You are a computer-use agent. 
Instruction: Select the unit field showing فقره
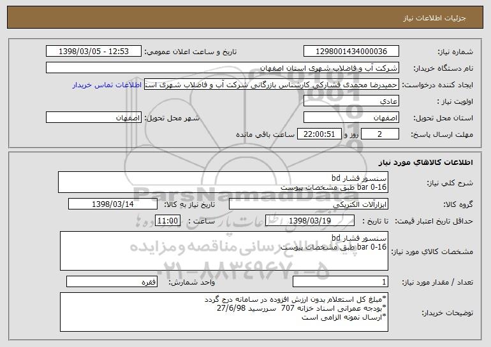(x=112, y=281)
